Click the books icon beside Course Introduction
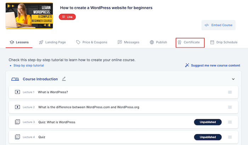The width and height of the screenshot is (248, 145). pyautogui.click(x=15, y=79)
